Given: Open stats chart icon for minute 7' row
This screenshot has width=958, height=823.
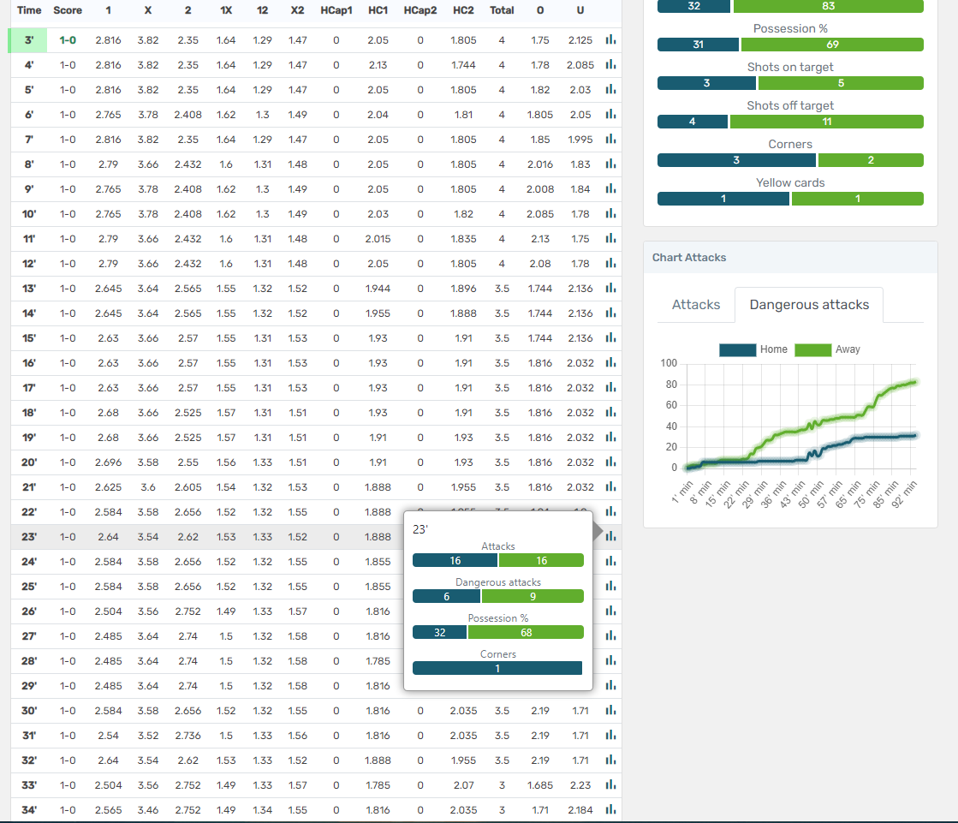Looking at the screenshot, I should pyautogui.click(x=610, y=140).
